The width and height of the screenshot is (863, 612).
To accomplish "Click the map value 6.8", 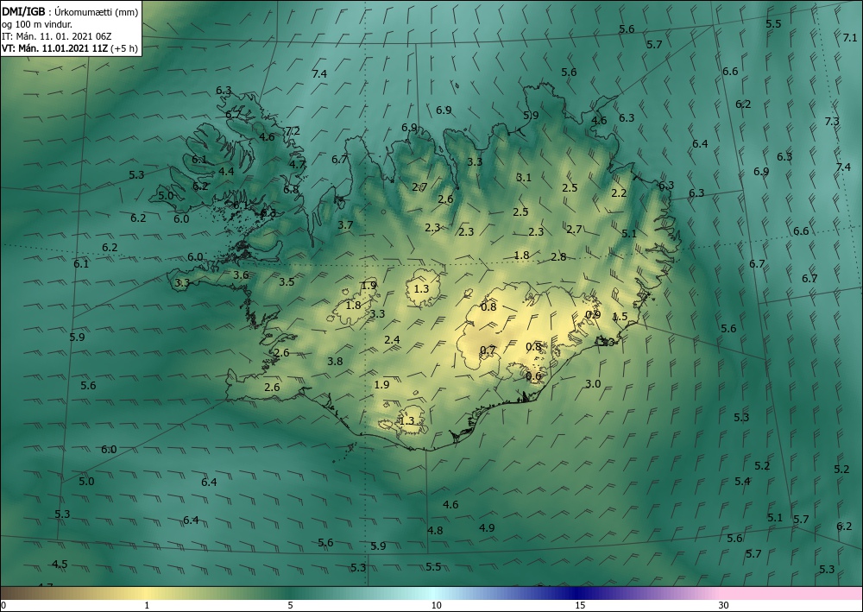I will tap(291, 189).
